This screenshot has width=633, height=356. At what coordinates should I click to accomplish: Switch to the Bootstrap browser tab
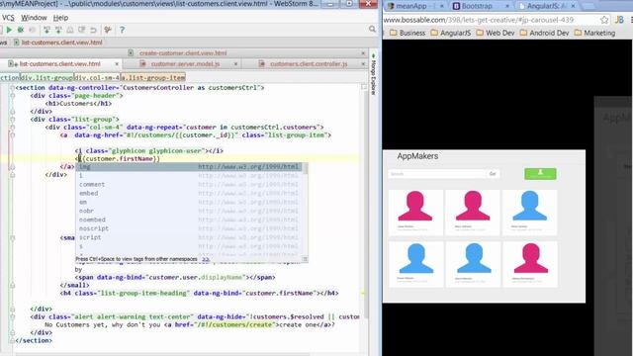[477, 6]
